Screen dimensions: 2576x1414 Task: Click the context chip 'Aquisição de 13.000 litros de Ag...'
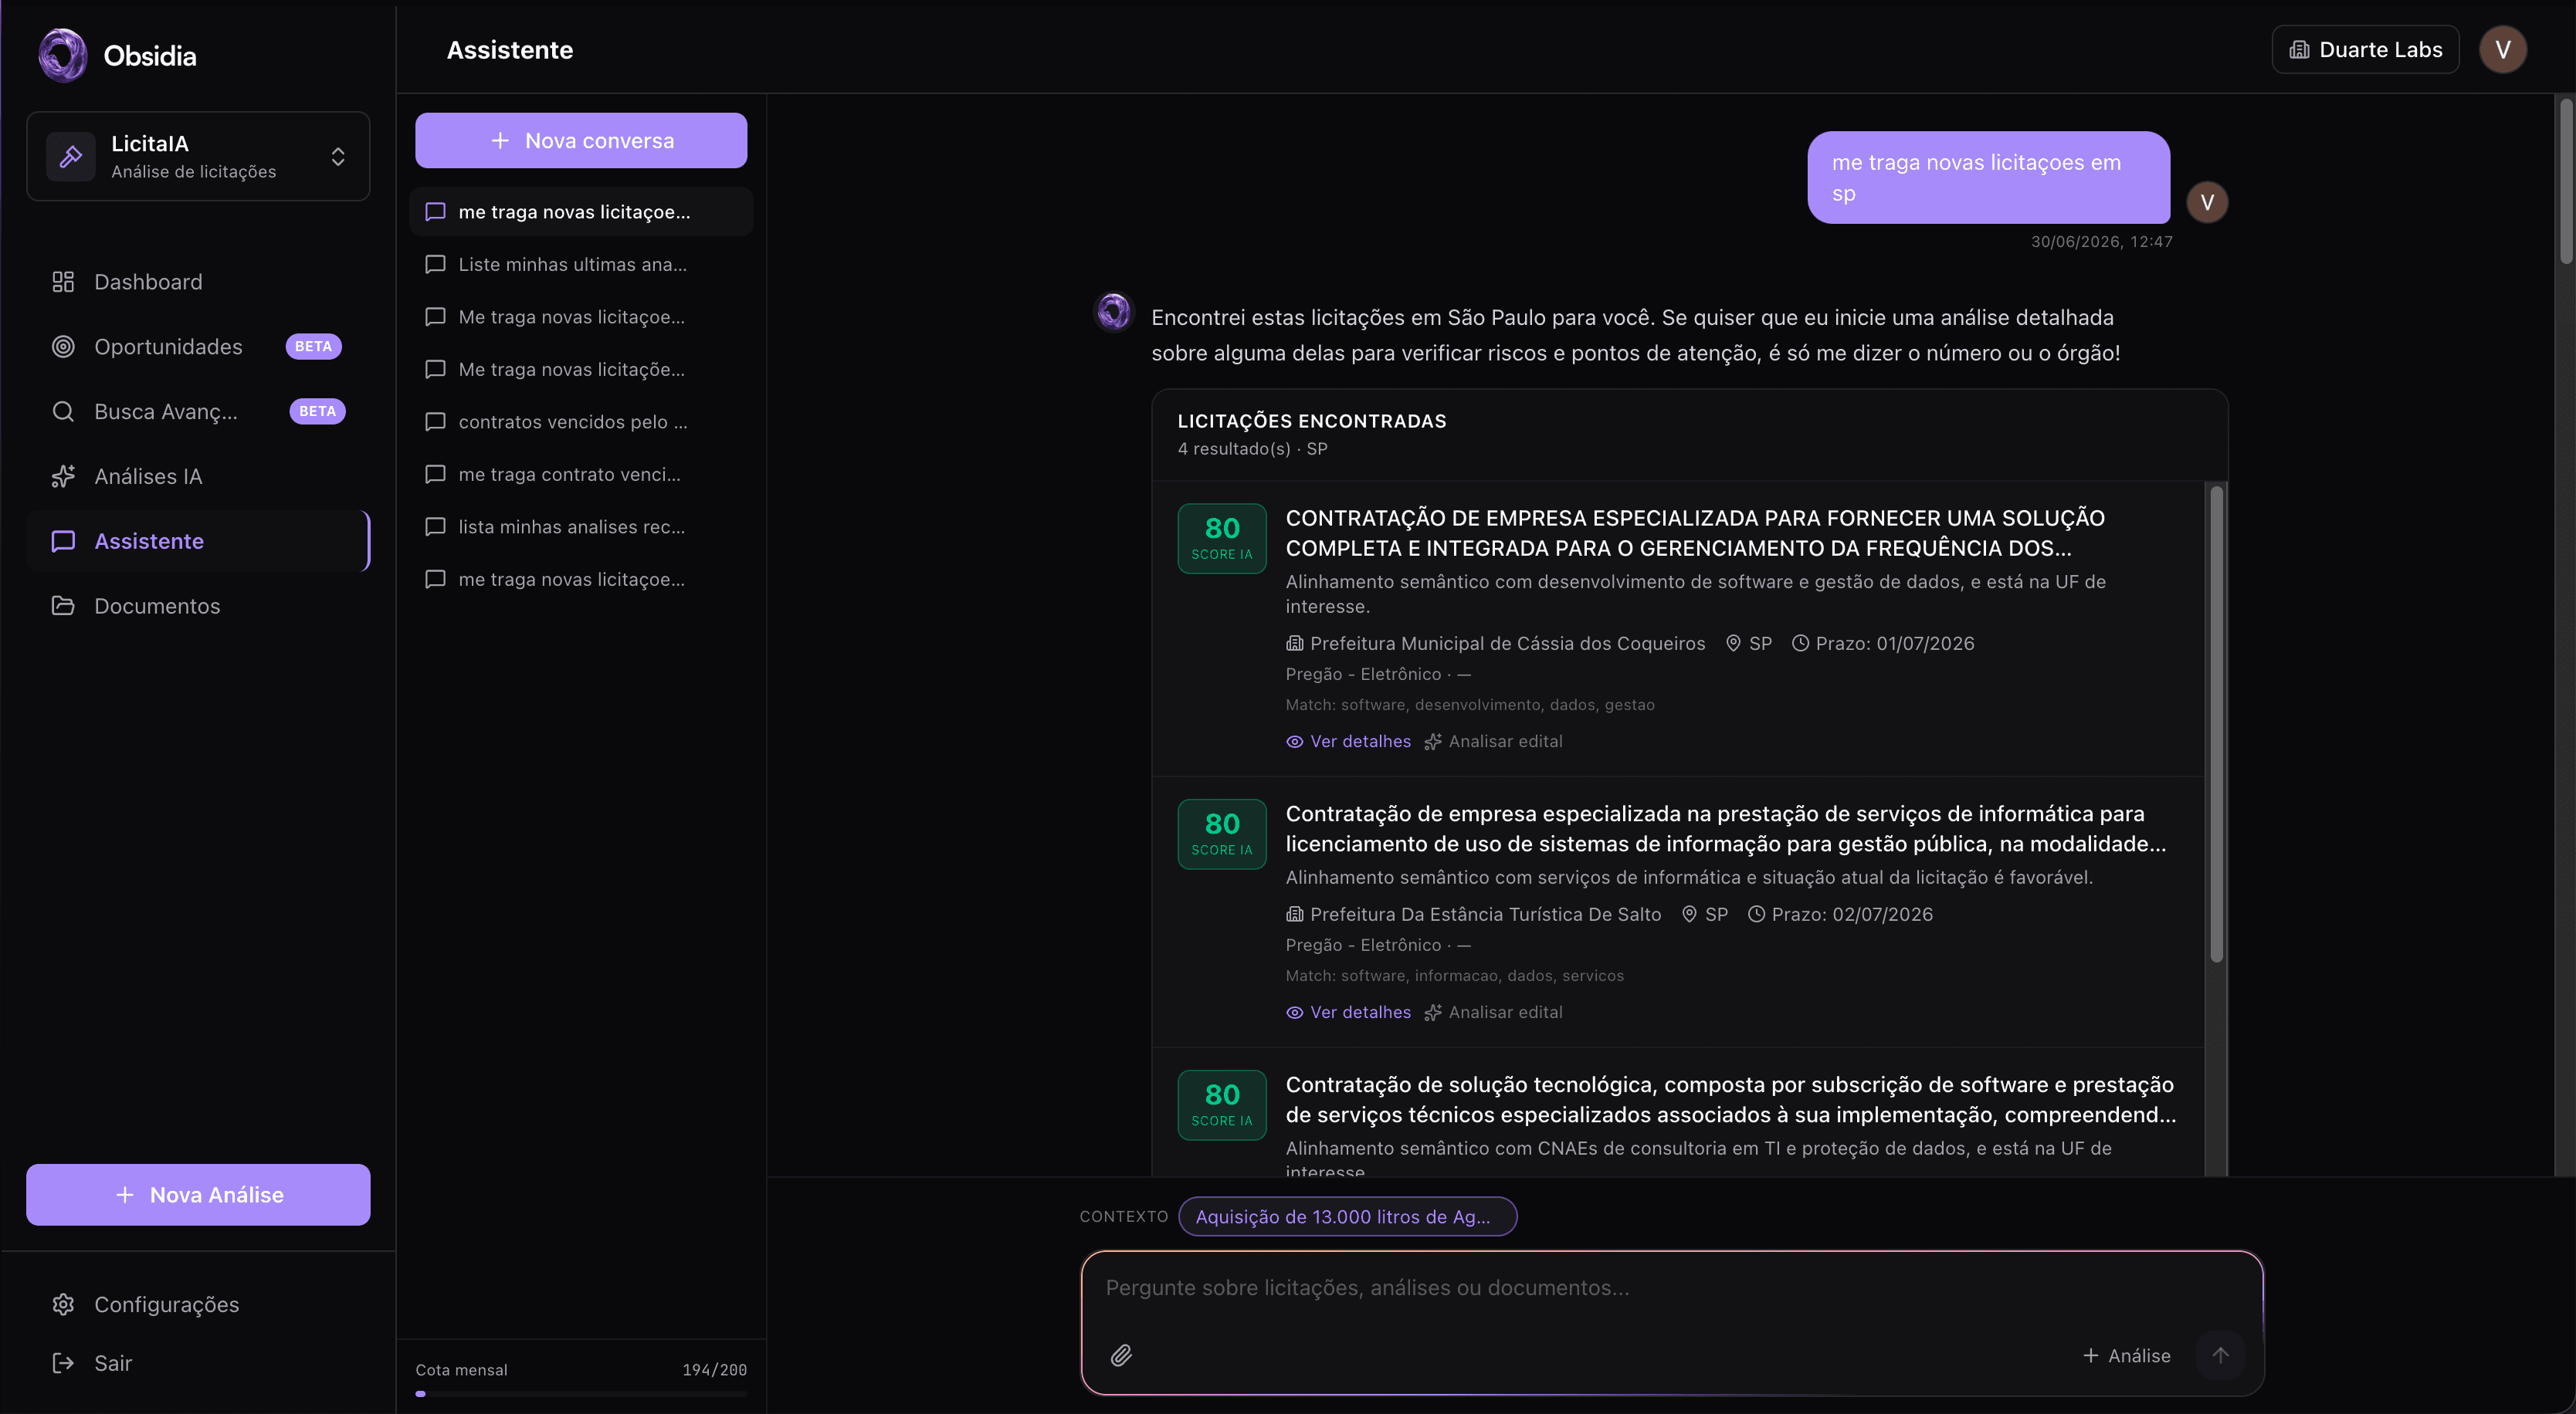tap(1347, 1216)
